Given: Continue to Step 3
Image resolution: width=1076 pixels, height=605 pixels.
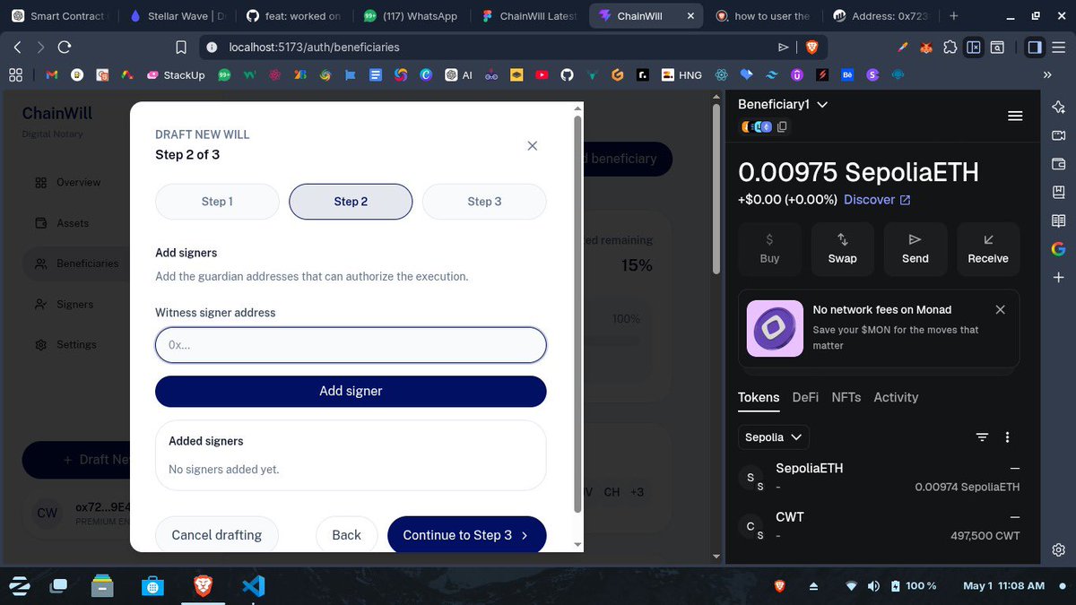Looking at the screenshot, I should pos(466,535).
